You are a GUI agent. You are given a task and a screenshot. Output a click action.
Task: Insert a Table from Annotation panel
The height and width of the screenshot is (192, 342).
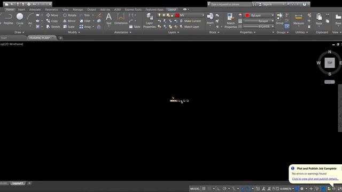(135, 27)
